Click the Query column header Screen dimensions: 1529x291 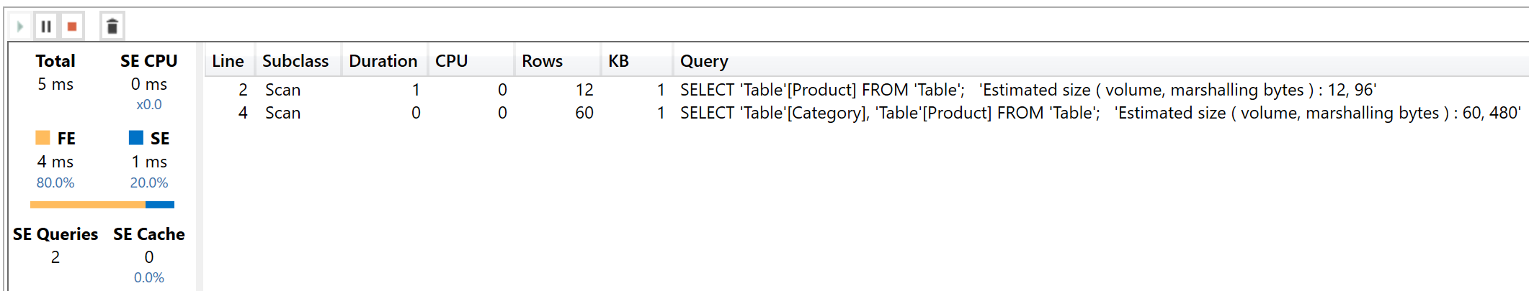pos(704,61)
